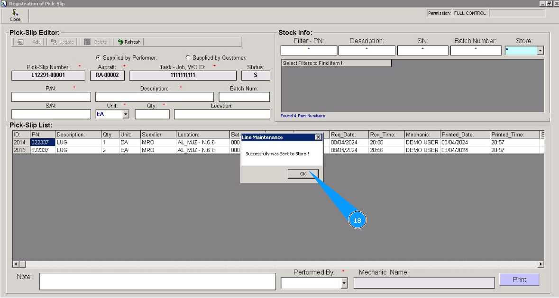Viewport: 559px width, 298px height.
Task: Select Supplied by Customer radio button
Action: pos(188,58)
